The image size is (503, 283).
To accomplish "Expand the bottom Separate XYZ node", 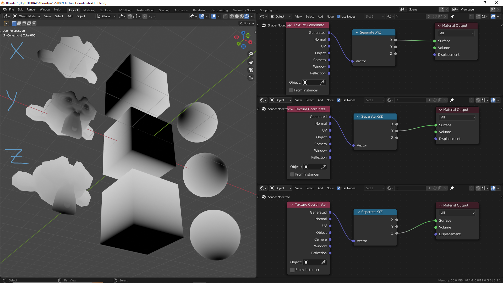I will [359, 212].
